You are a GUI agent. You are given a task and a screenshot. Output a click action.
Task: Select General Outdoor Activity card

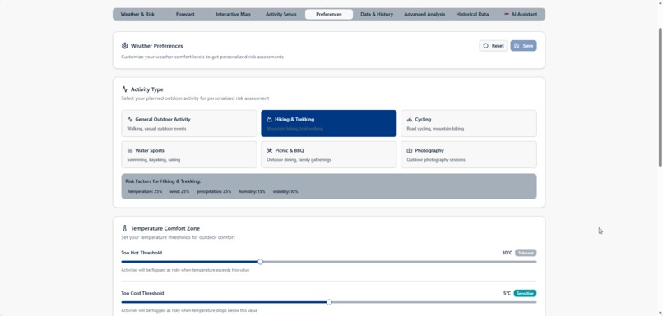click(x=189, y=124)
